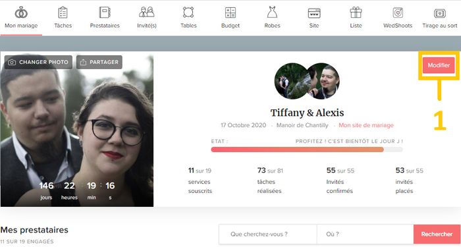Screen dimensions: 461x247
Task: Click the Profitez c'est bientôt le jour J text
Action: (x=349, y=142)
